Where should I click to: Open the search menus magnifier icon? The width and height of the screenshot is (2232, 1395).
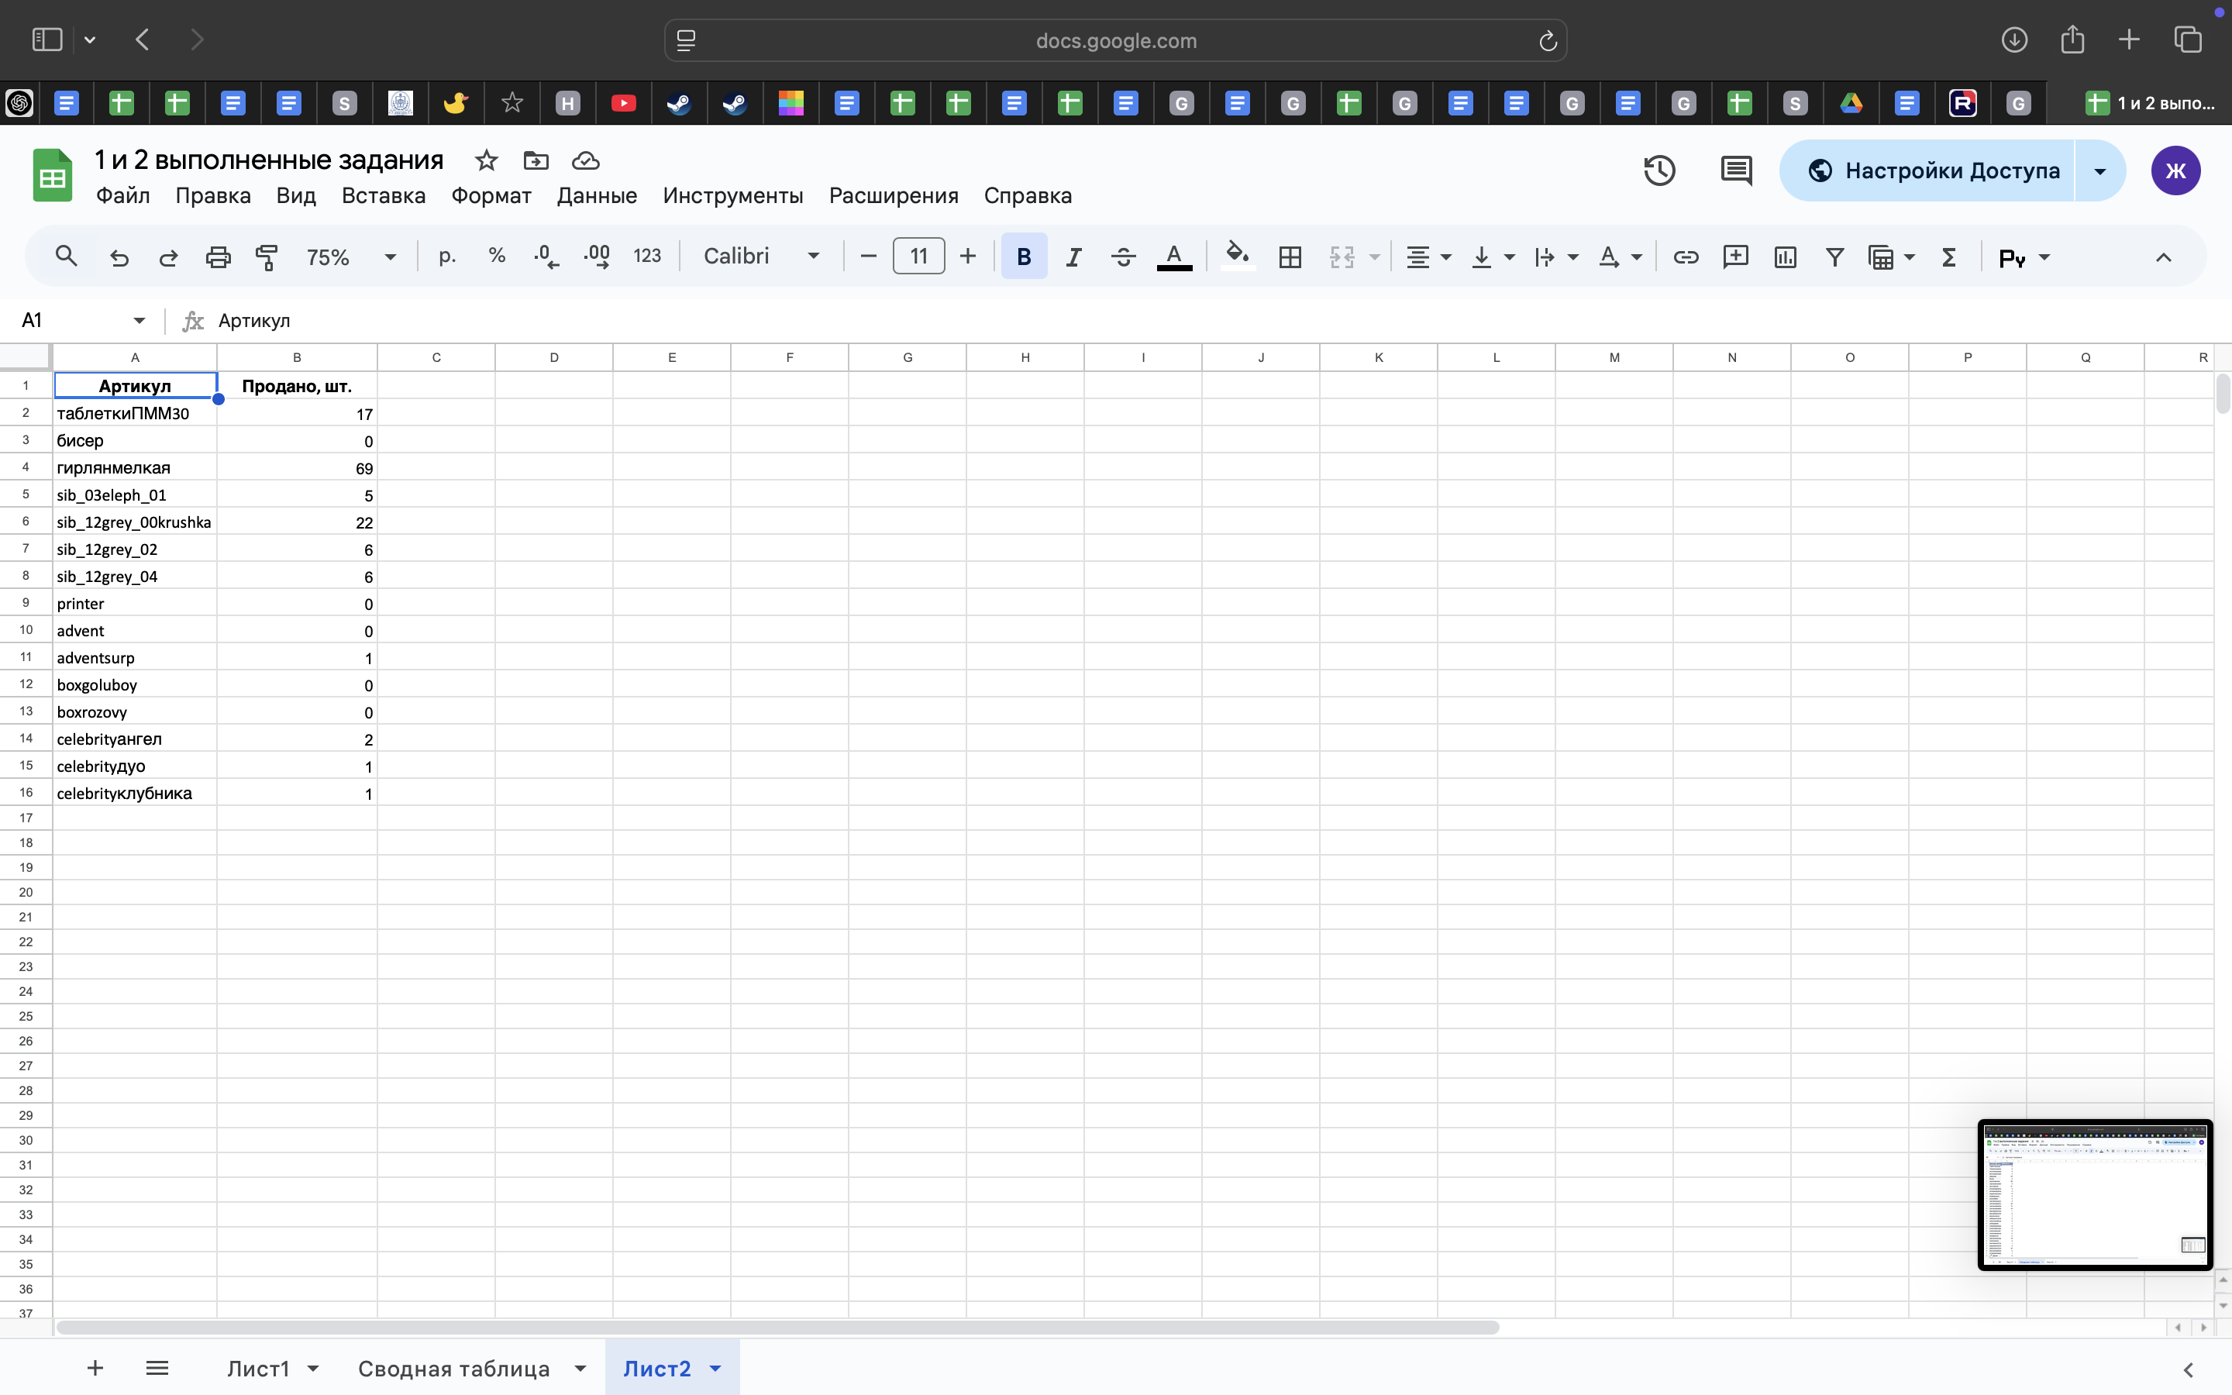[65, 257]
